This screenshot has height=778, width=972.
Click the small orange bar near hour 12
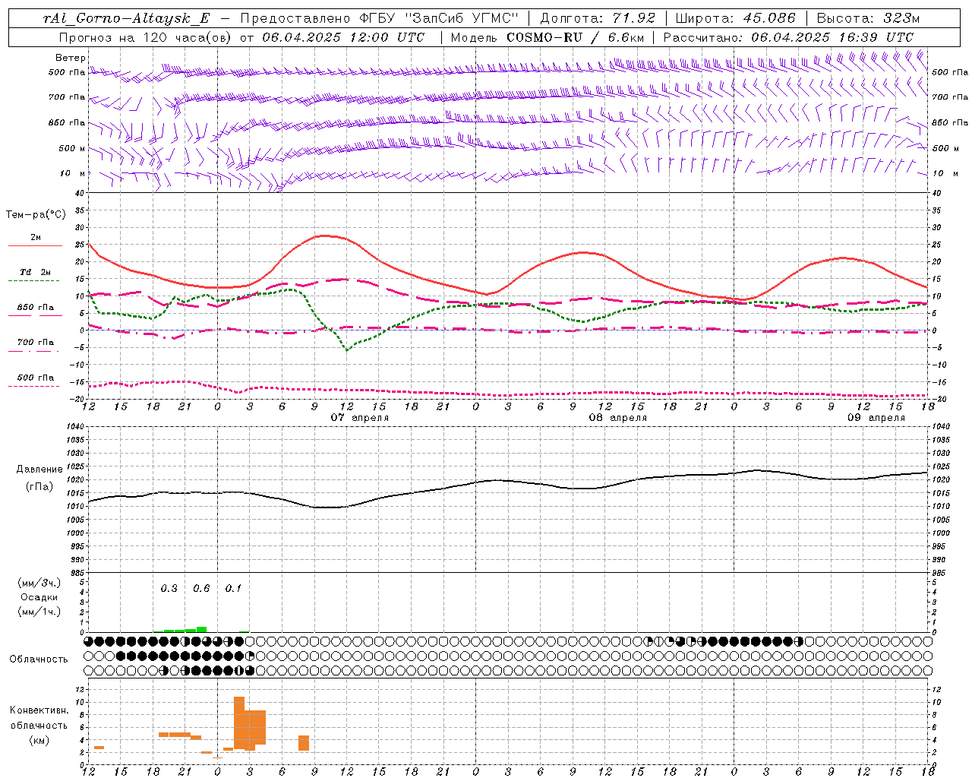click(99, 748)
